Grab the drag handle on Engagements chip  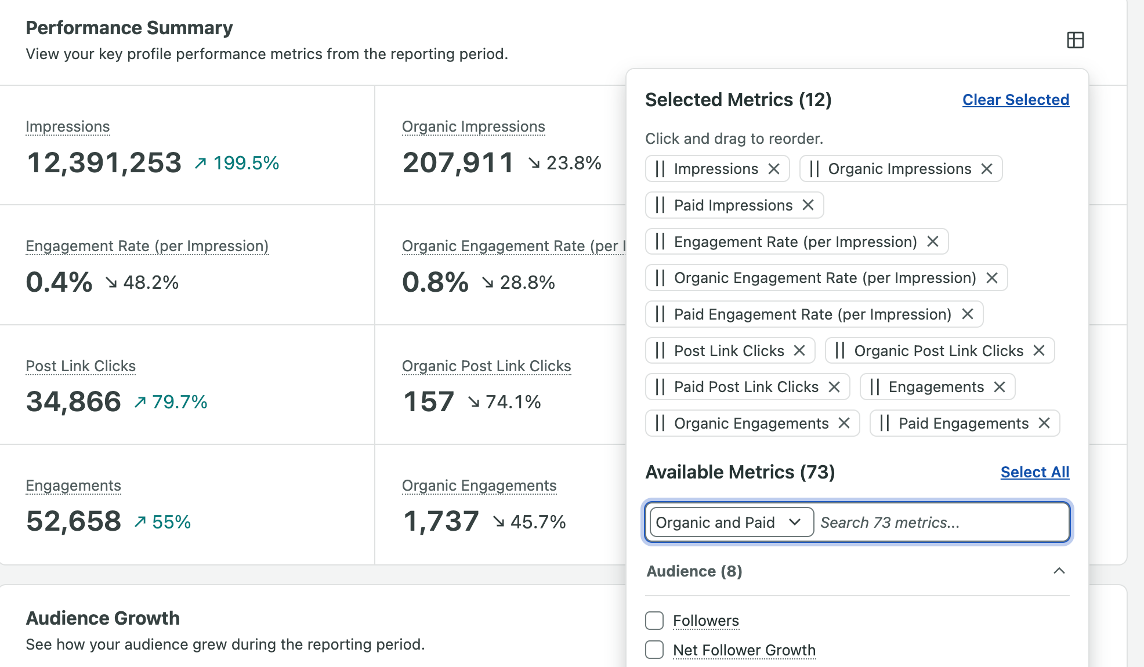click(x=875, y=387)
